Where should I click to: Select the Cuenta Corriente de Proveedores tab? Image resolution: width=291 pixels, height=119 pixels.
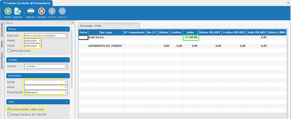(x=26, y=3)
